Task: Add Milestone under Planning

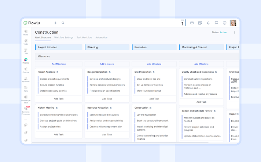Action: tap(107, 64)
